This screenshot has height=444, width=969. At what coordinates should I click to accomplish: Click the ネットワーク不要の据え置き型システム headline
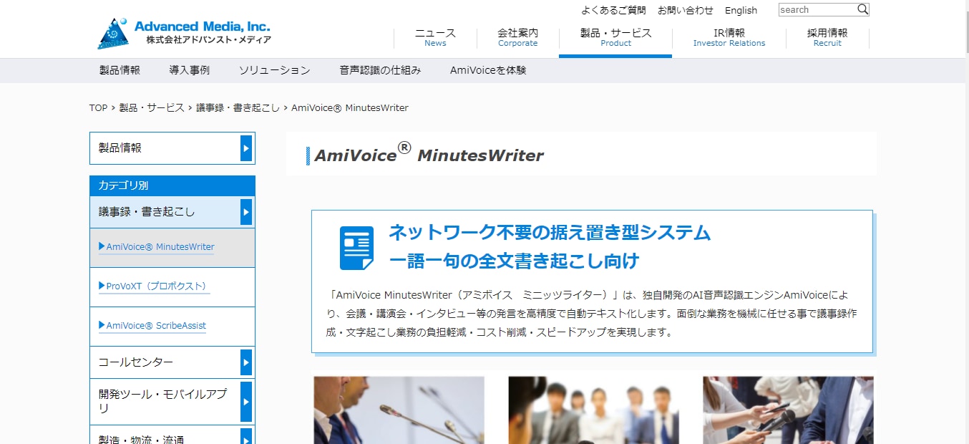[x=550, y=232]
